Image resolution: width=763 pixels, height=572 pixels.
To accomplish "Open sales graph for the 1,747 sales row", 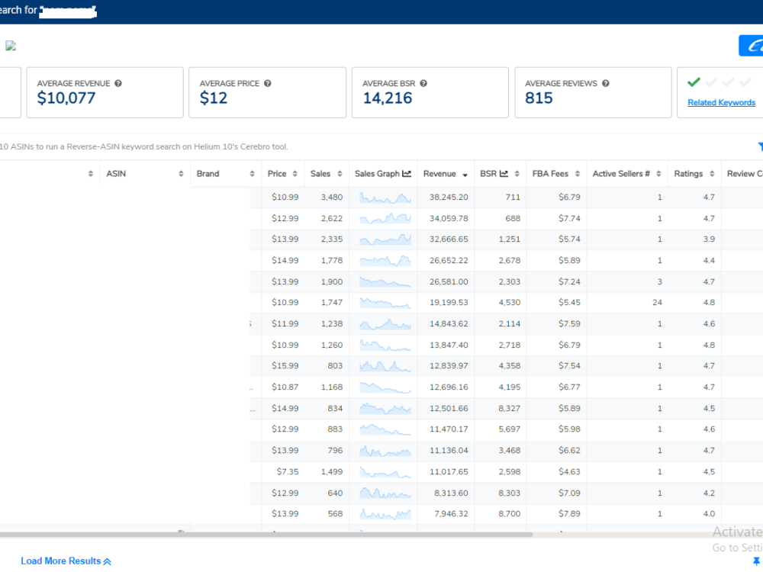I will 385,303.
